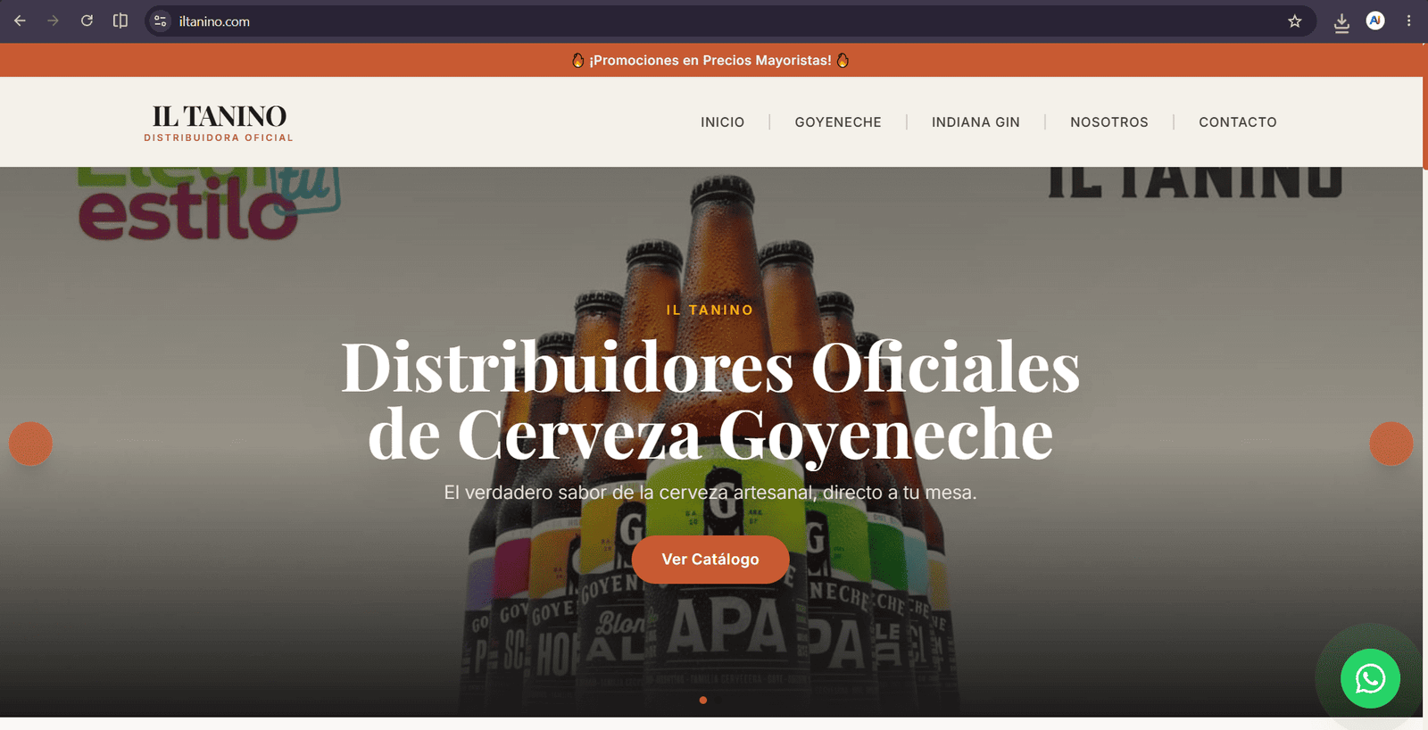Click the yellow IL TANINO hero subtitle
This screenshot has width=1428, height=730.
(710, 310)
